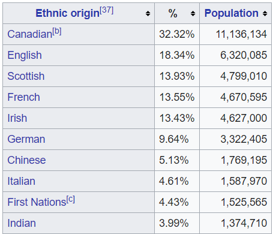Open footnote b next to Canadian
273x234 pixels.
coord(57,31)
